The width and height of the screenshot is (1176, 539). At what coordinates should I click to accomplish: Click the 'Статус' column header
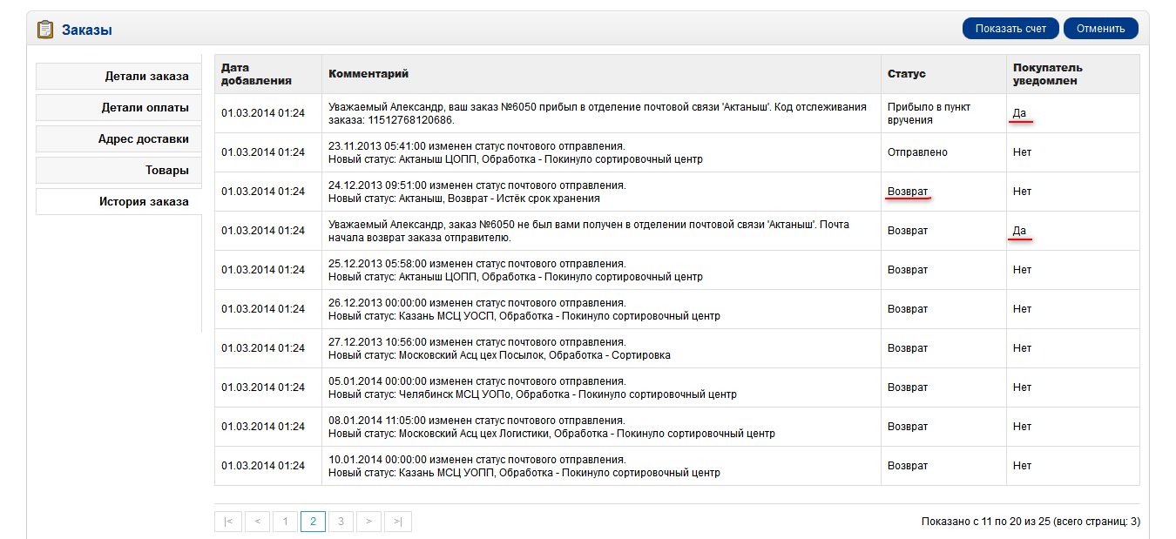(907, 74)
